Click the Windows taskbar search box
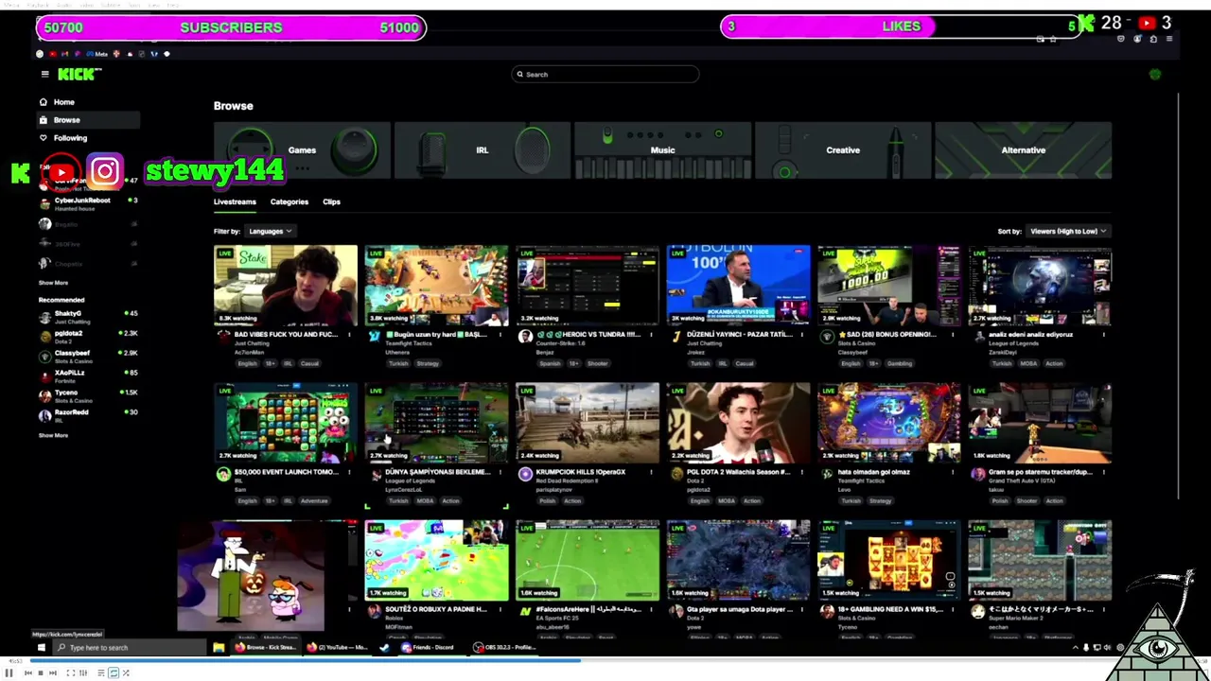The width and height of the screenshot is (1211, 681). click(128, 648)
